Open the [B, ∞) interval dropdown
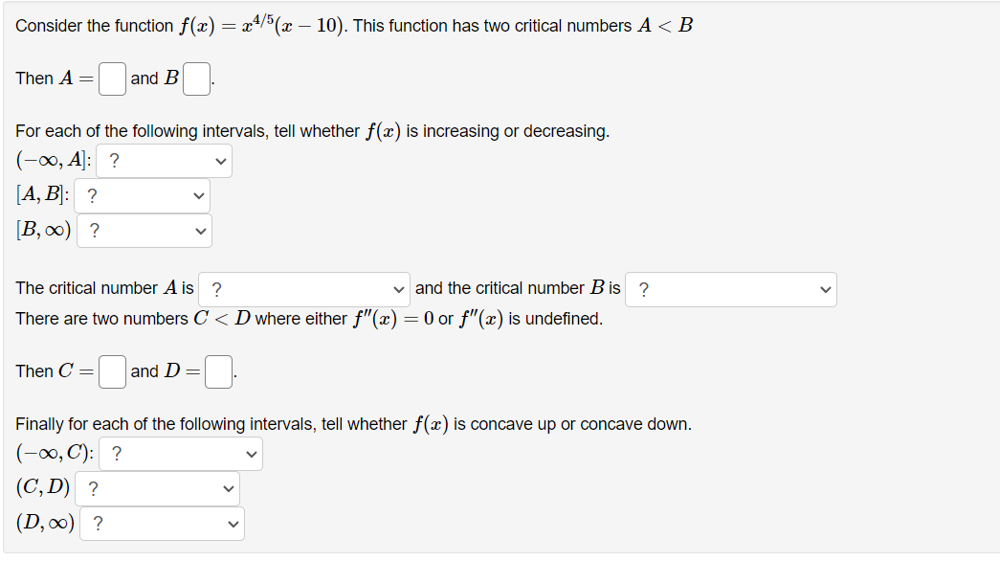This screenshot has width=1000, height=561. point(144,230)
